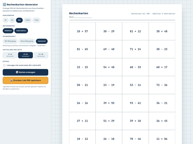Click the card 23 - 19
The height and width of the screenshot is (144, 193).
[x=109, y=85]
